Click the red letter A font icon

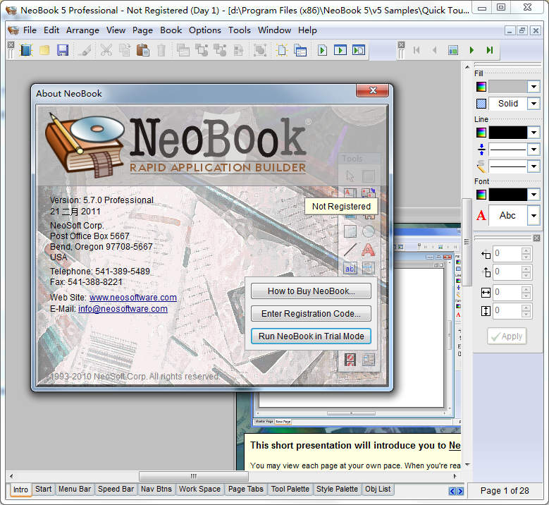pyautogui.click(x=481, y=216)
